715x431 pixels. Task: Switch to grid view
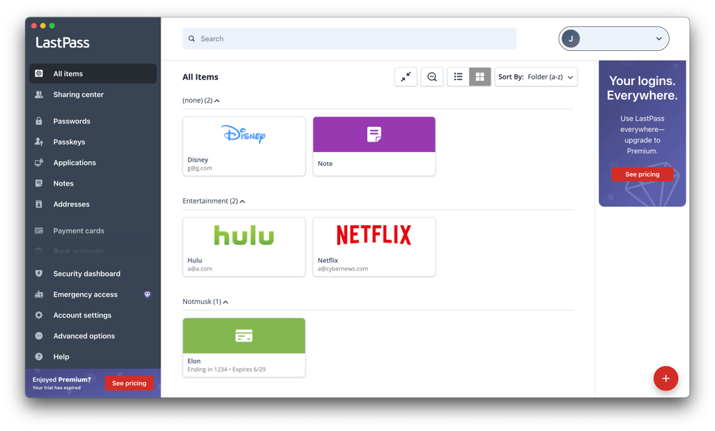point(480,77)
